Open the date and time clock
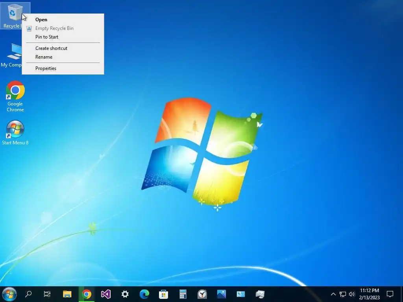The image size is (403, 302). click(369, 294)
